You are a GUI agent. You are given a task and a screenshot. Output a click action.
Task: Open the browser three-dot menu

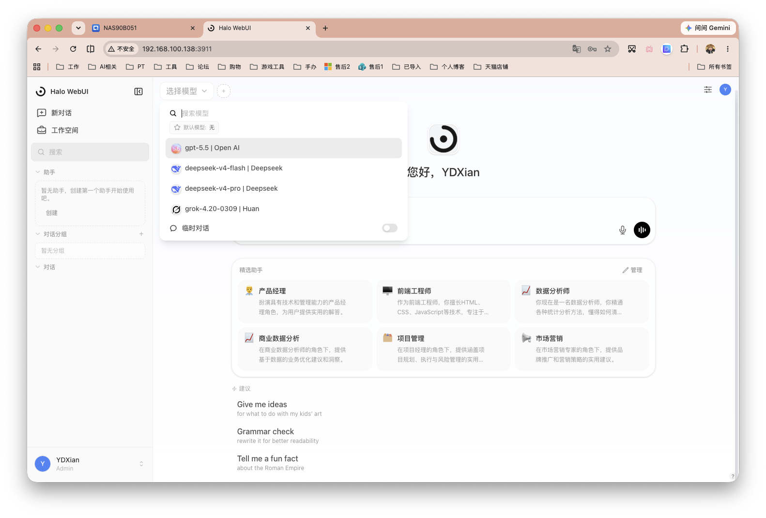click(x=727, y=49)
